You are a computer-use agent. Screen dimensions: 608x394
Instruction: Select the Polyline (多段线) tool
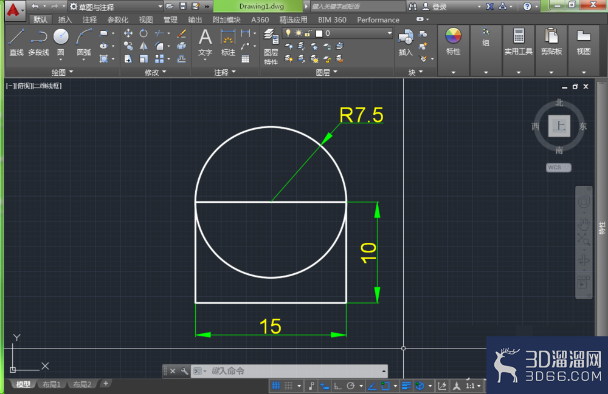point(39,42)
